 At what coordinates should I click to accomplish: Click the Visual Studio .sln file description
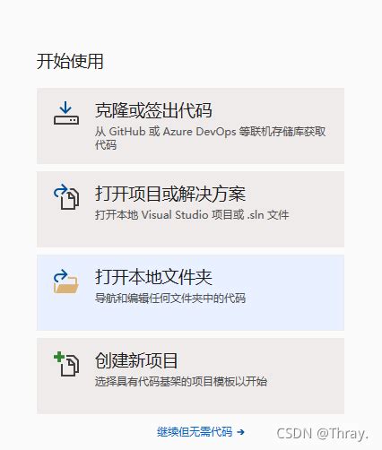[192, 215]
